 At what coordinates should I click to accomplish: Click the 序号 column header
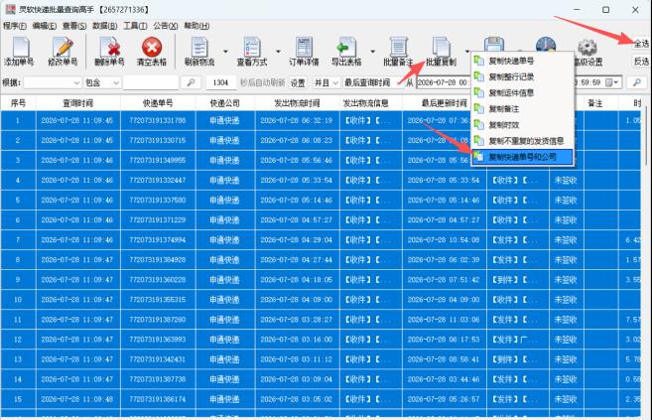click(x=18, y=103)
